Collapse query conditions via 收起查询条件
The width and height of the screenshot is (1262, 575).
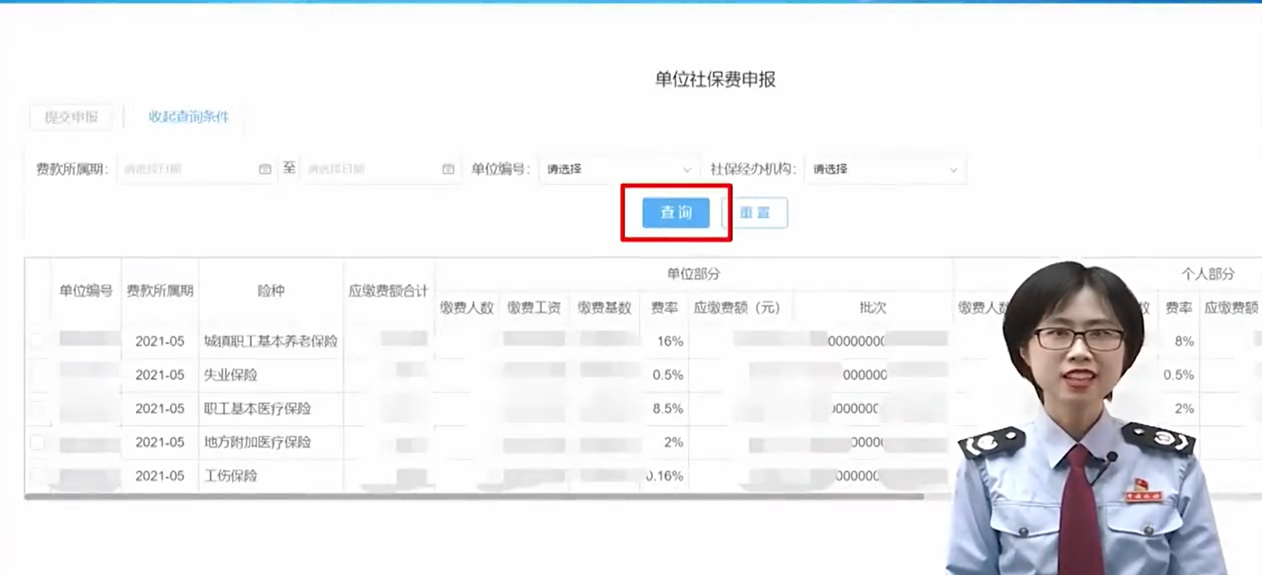click(x=188, y=117)
